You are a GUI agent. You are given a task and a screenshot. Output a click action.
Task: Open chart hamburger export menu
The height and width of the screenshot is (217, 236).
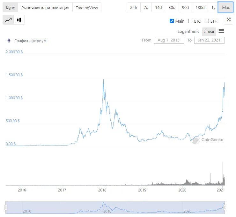pos(221,31)
